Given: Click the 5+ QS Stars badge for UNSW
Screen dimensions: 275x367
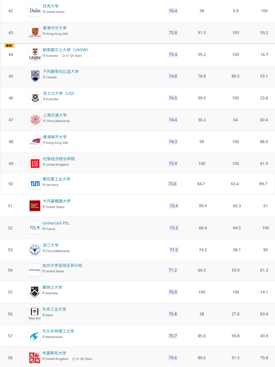Looking at the screenshot, I should pyautogui.click(x=72, y=56).
